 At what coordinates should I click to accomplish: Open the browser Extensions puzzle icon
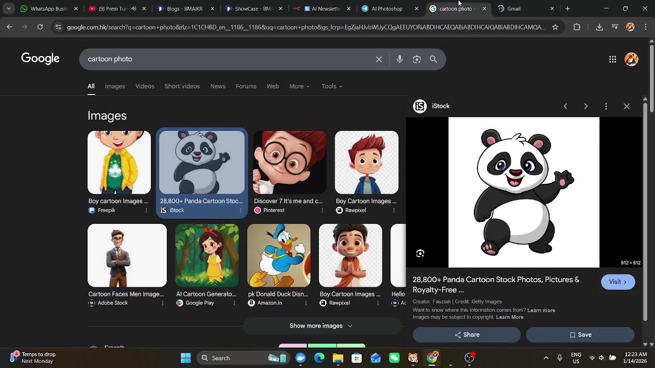(x=577, y=27)
